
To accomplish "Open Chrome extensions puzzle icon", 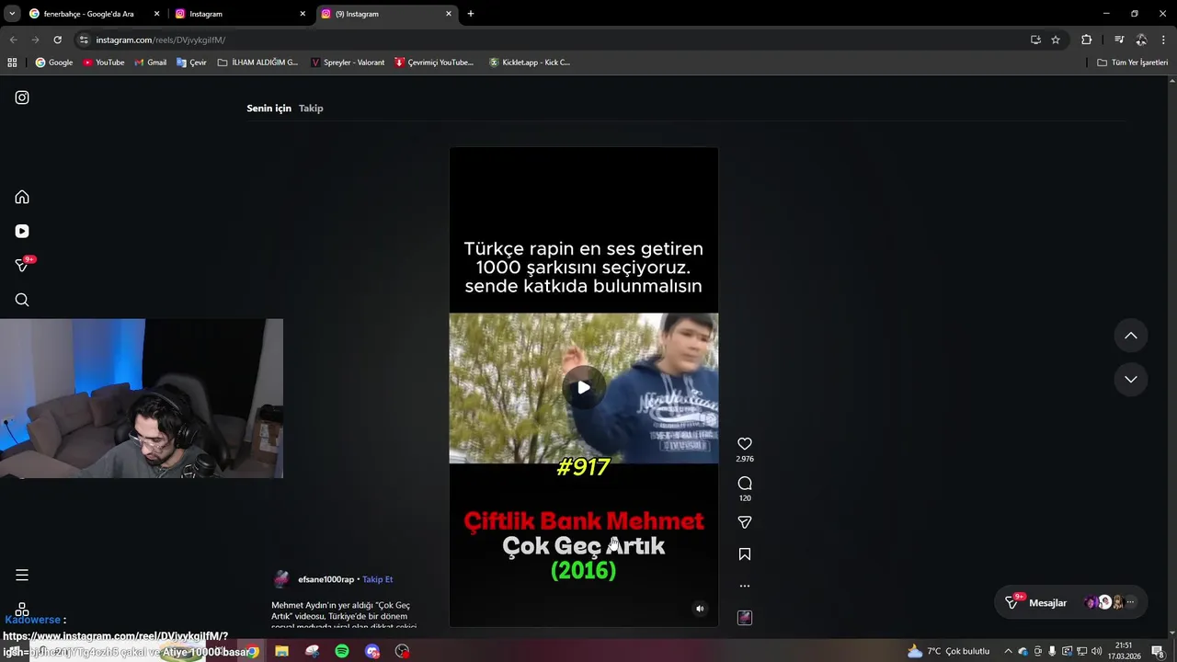I will pos(1087,40).
